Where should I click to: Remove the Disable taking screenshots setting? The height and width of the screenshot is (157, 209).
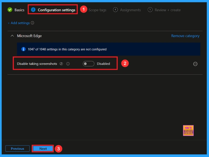pyautogui.click(x=195, y=64)
